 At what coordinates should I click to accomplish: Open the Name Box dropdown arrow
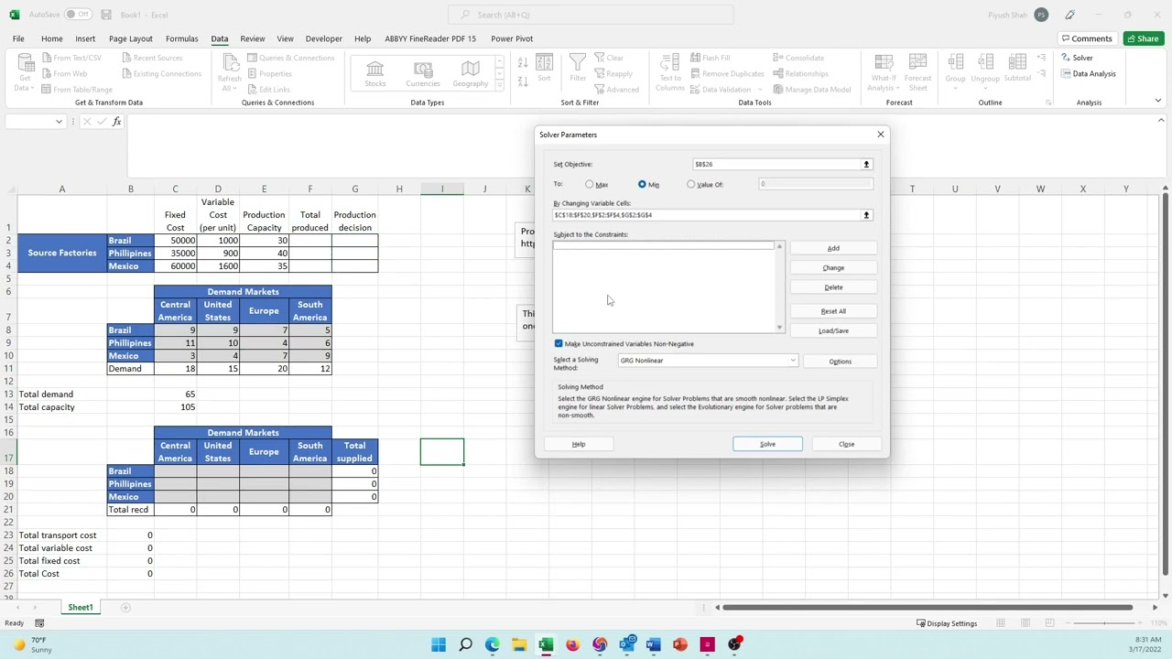coord(59,122)
